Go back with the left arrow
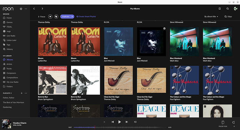This screenshot has height=130, width=240. (x=34, y=9)
